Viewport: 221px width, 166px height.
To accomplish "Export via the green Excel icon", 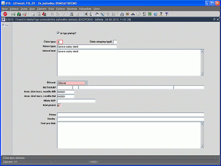I will (150, 14).
